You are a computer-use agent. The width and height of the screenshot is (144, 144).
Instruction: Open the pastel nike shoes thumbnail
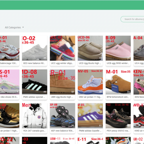coord(10,82)
